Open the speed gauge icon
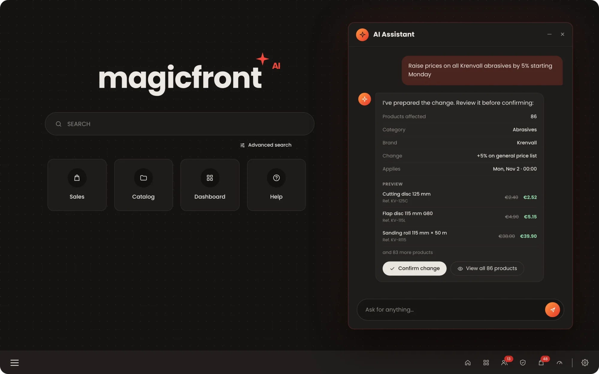The height and width of the screenshot is (374, 599). 559,363
